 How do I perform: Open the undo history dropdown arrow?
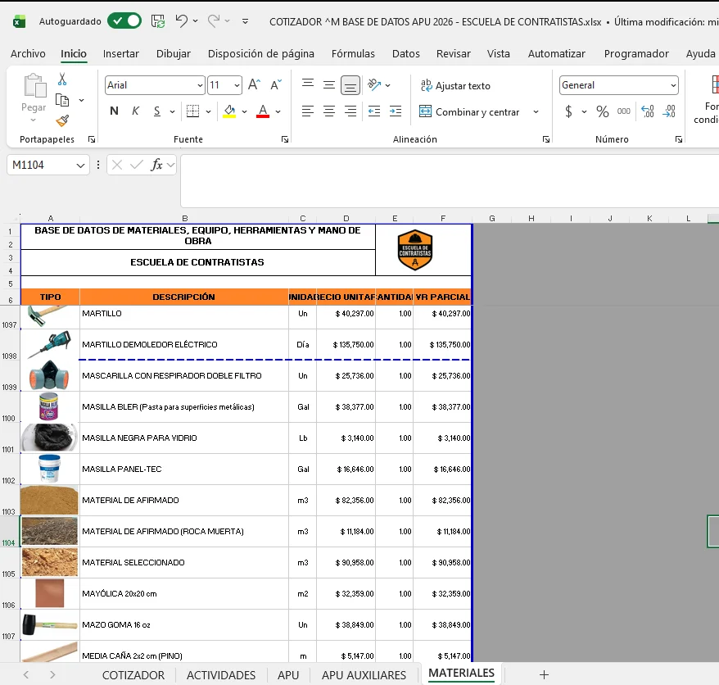[196, 21]
